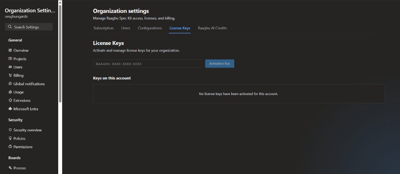Click the Usage bar chart icon

click(x=10, y=92)
